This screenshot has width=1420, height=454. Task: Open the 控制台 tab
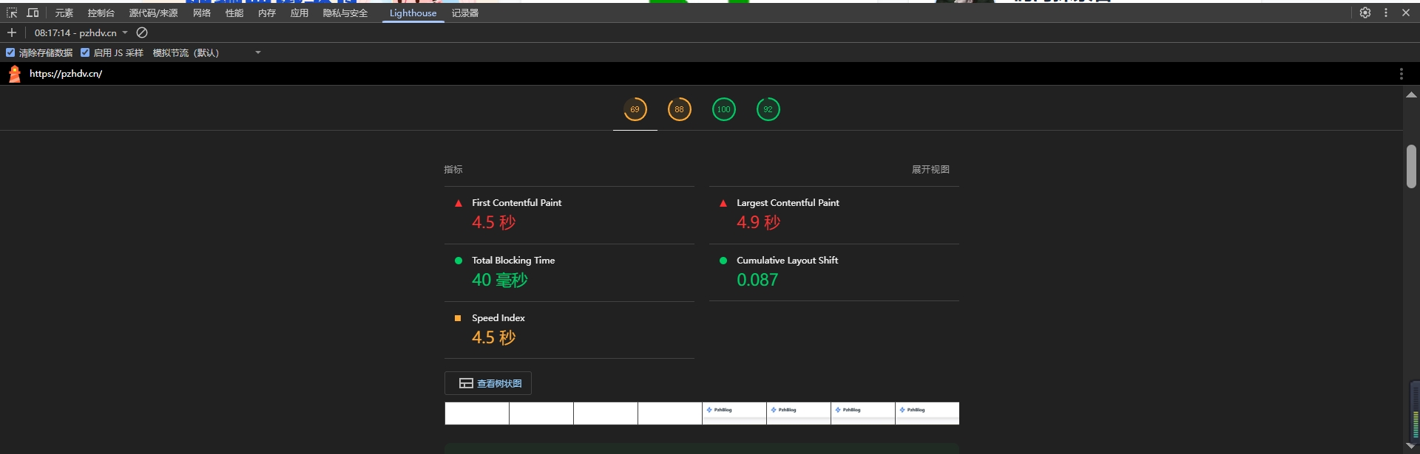click(x=101, y=13)
